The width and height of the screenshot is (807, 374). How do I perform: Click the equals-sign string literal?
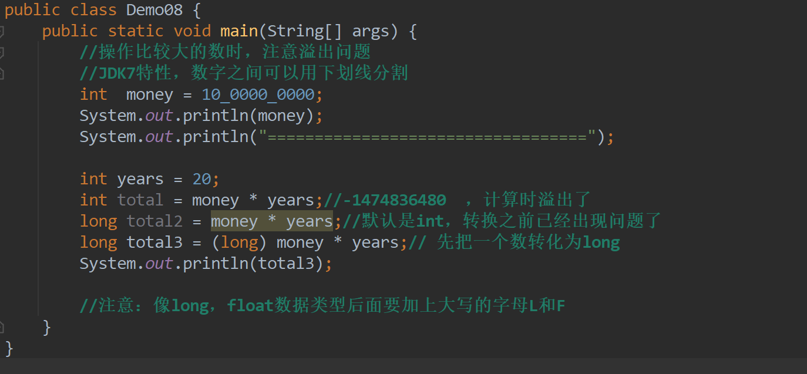[427, 137]
